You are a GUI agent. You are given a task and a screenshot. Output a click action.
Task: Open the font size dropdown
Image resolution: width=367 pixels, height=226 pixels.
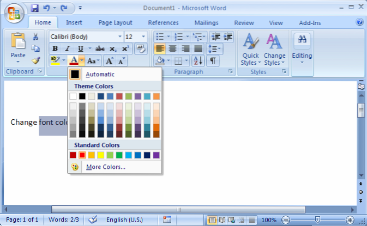[x=143, y=36]
